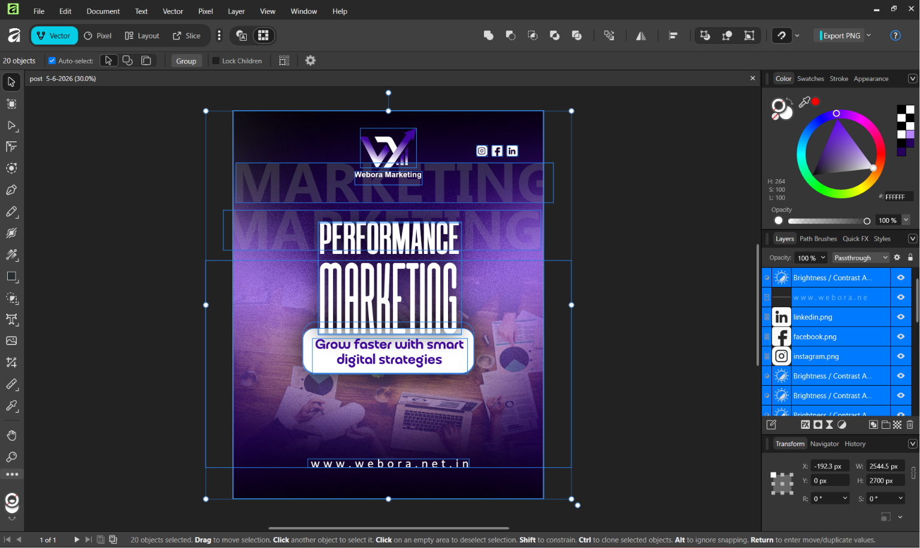
Task: Hide the instagram.png layer
Action: pyautogui.click(x=900, y=356)
